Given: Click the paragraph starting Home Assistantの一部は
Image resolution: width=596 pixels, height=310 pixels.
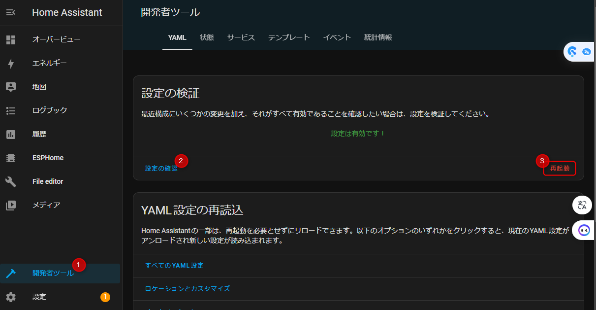Looking at the screenshot, I should 355,236.
